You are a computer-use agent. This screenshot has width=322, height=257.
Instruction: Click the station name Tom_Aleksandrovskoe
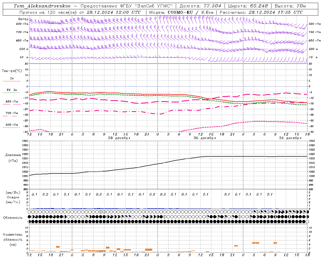pyautogui.click(x=42, y=6)
